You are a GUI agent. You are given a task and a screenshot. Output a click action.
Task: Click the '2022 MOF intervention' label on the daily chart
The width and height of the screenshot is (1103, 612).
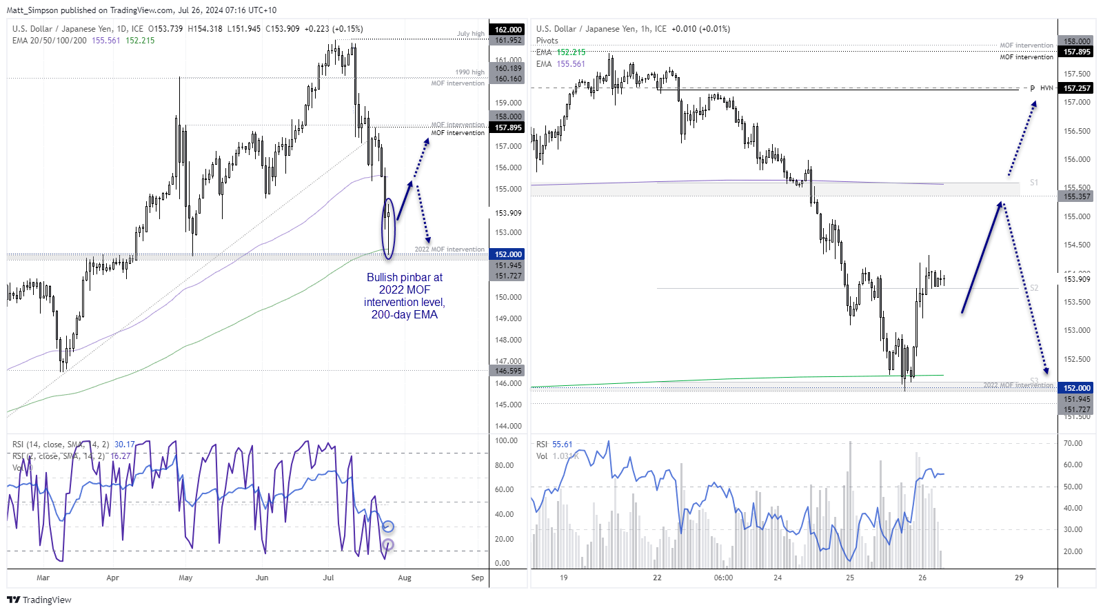click(x=449, y=249)
